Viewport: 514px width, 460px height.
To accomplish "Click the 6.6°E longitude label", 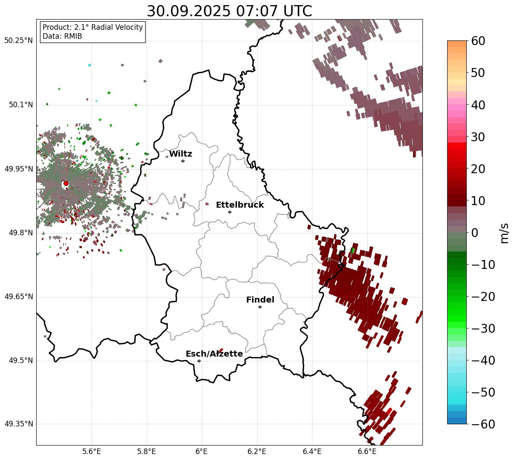I will tap(367, 451).
